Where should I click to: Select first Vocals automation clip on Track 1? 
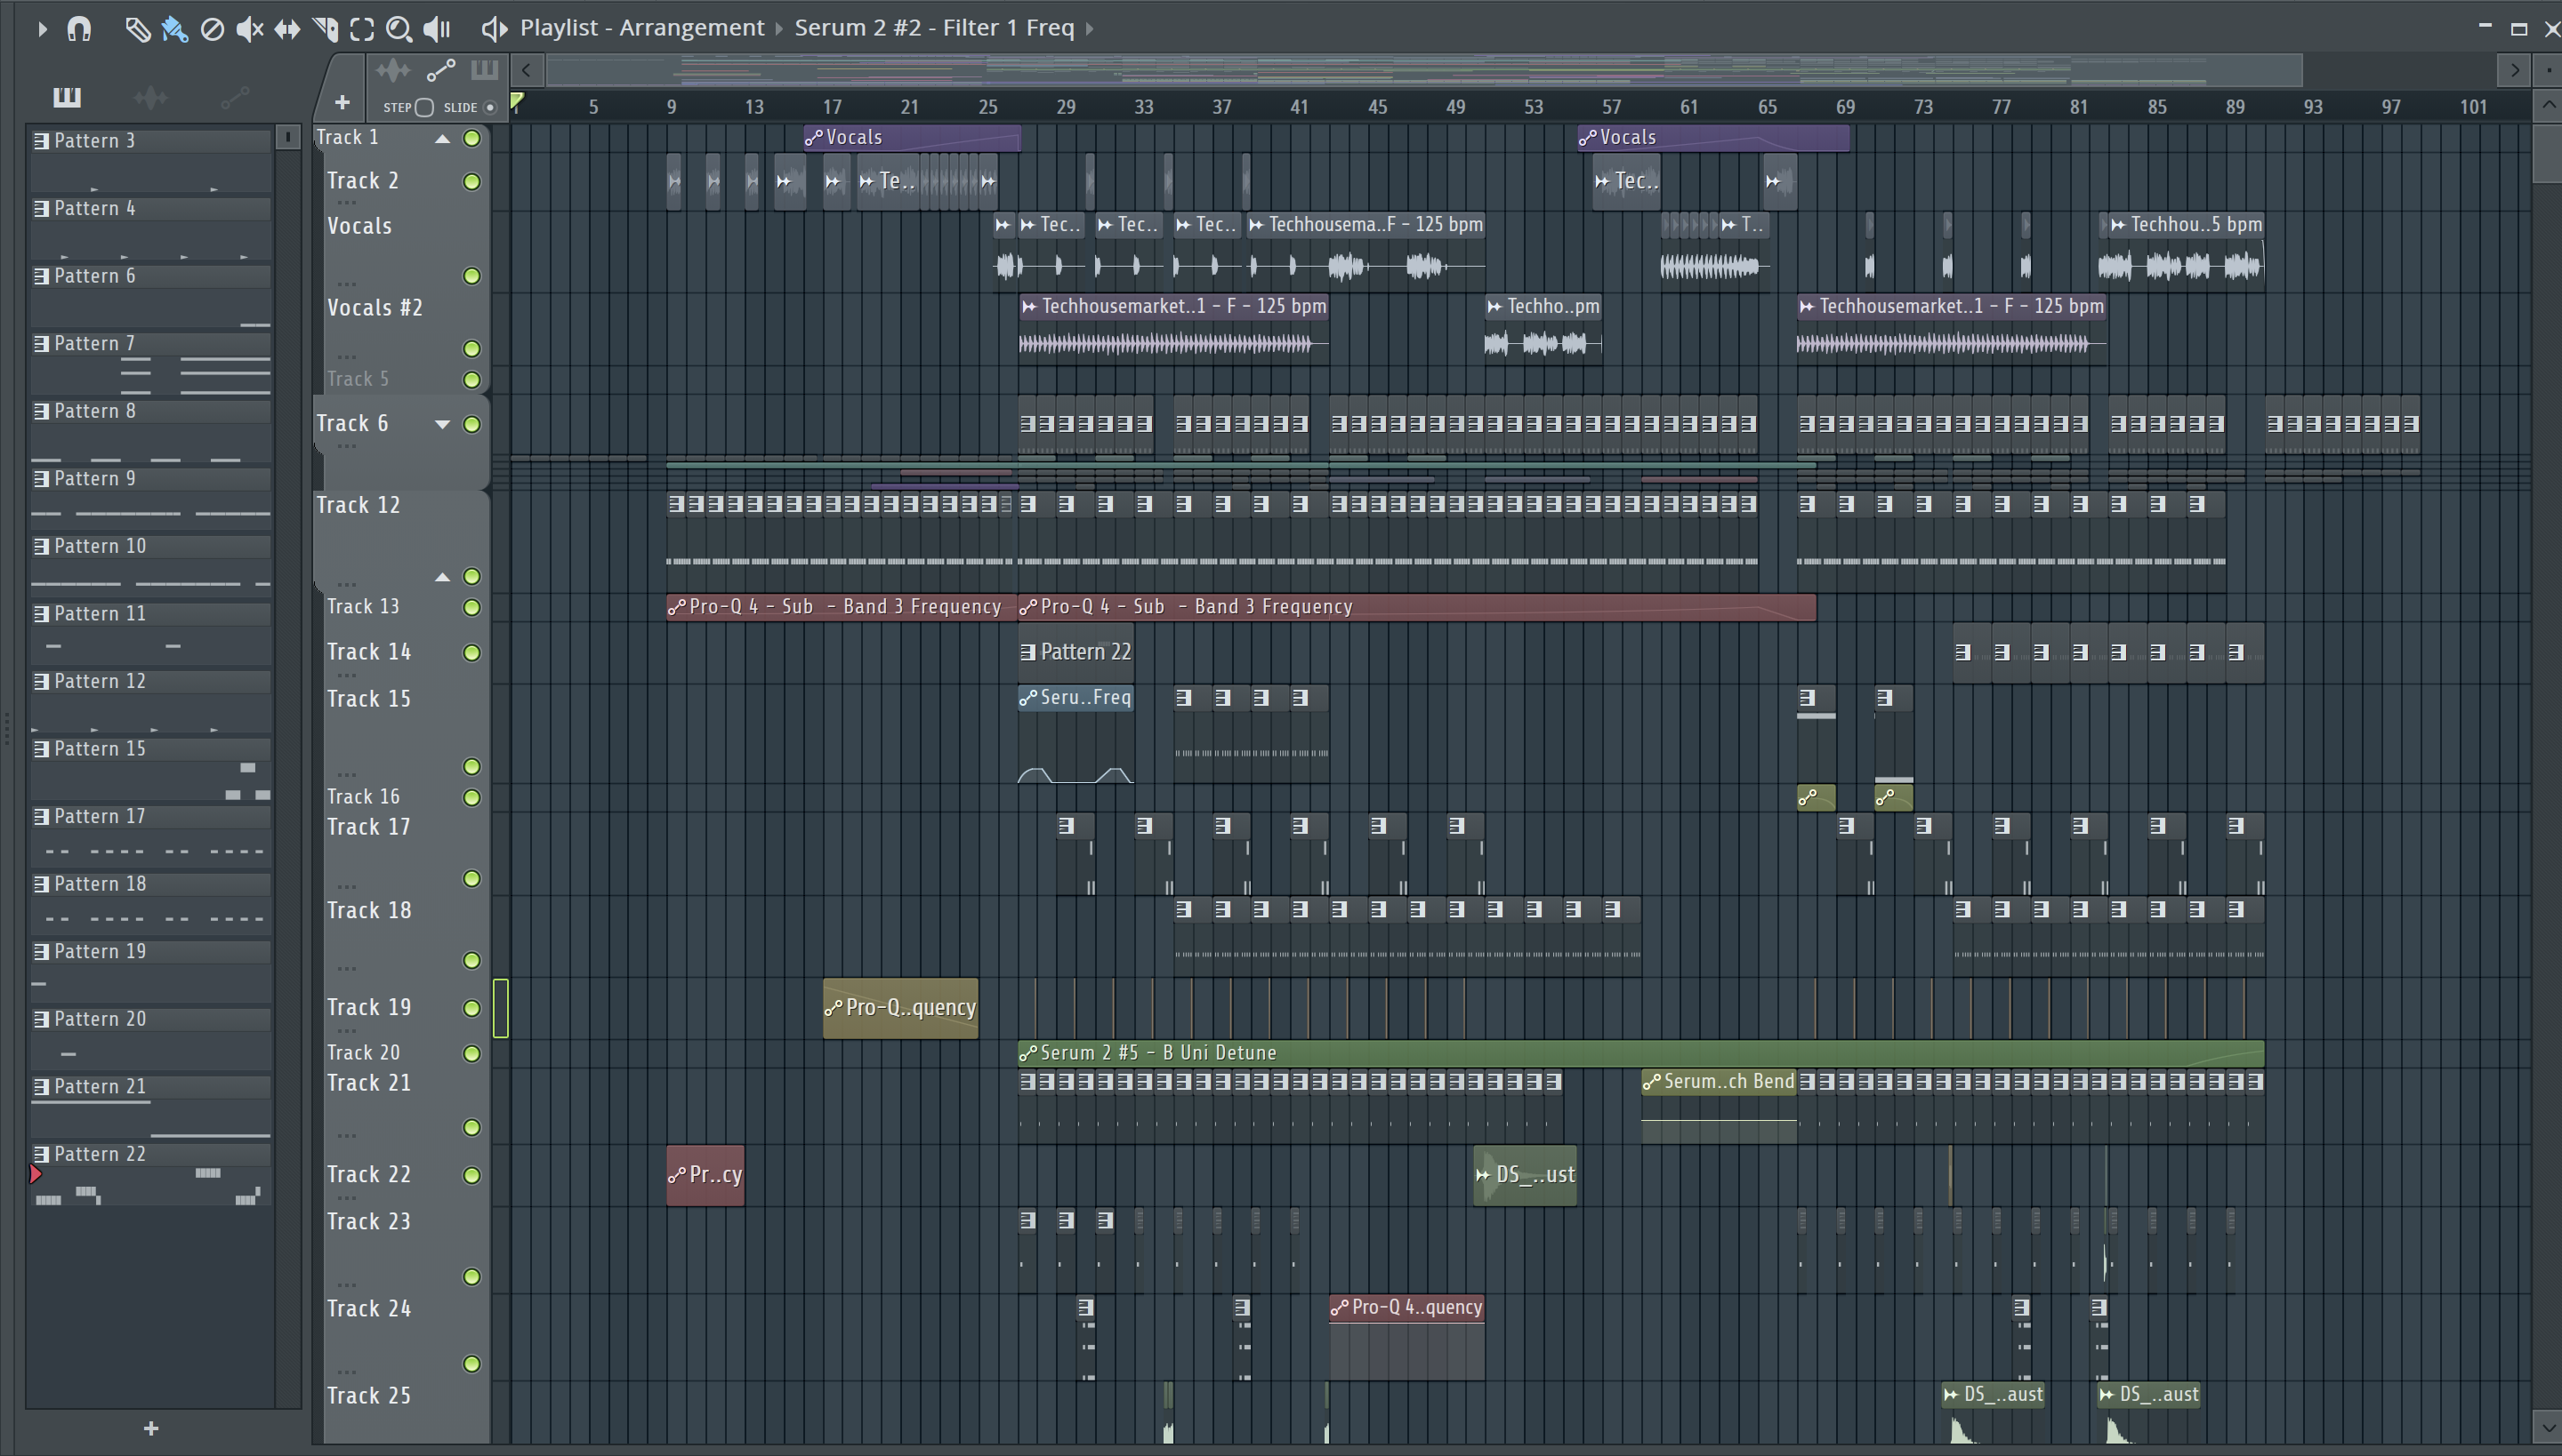point(912,138)
